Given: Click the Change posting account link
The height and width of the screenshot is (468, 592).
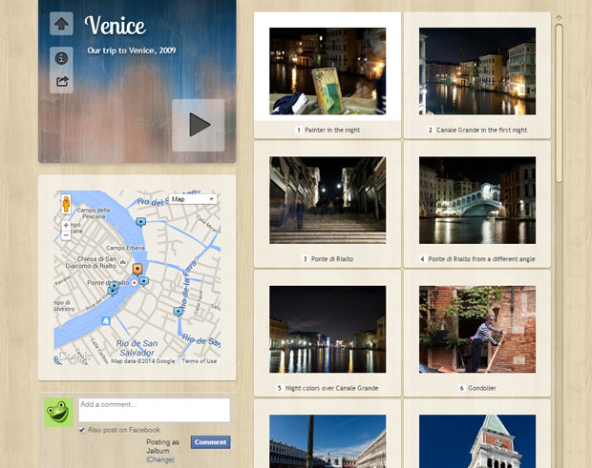Looking at the screenshot, I should coord(160,459).
